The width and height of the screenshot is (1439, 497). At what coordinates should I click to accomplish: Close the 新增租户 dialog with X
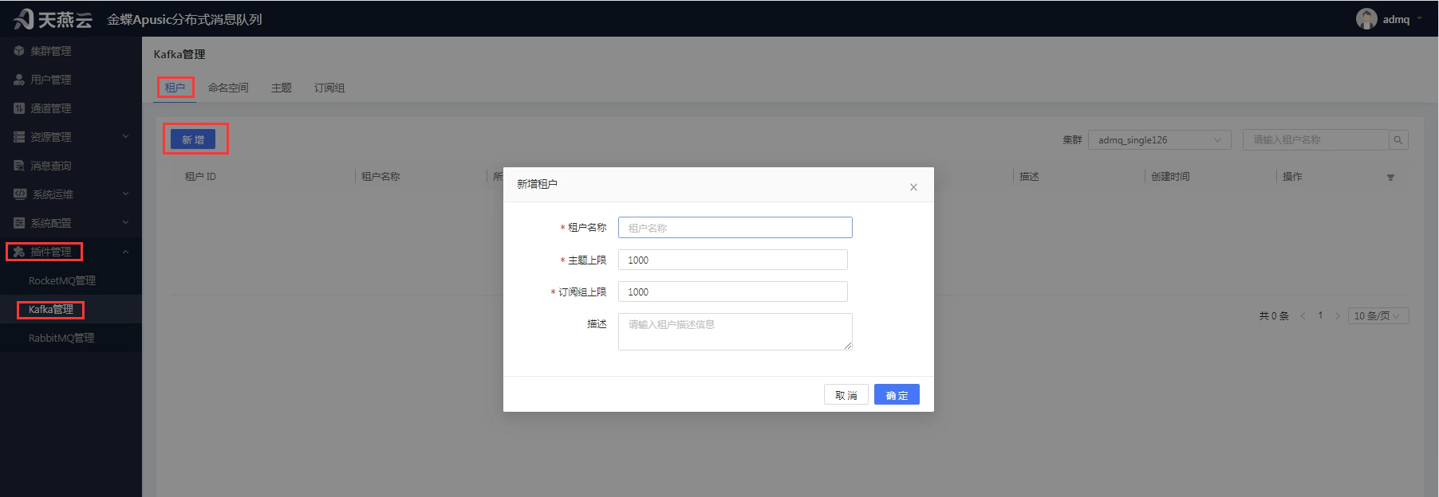click(913, 187)
